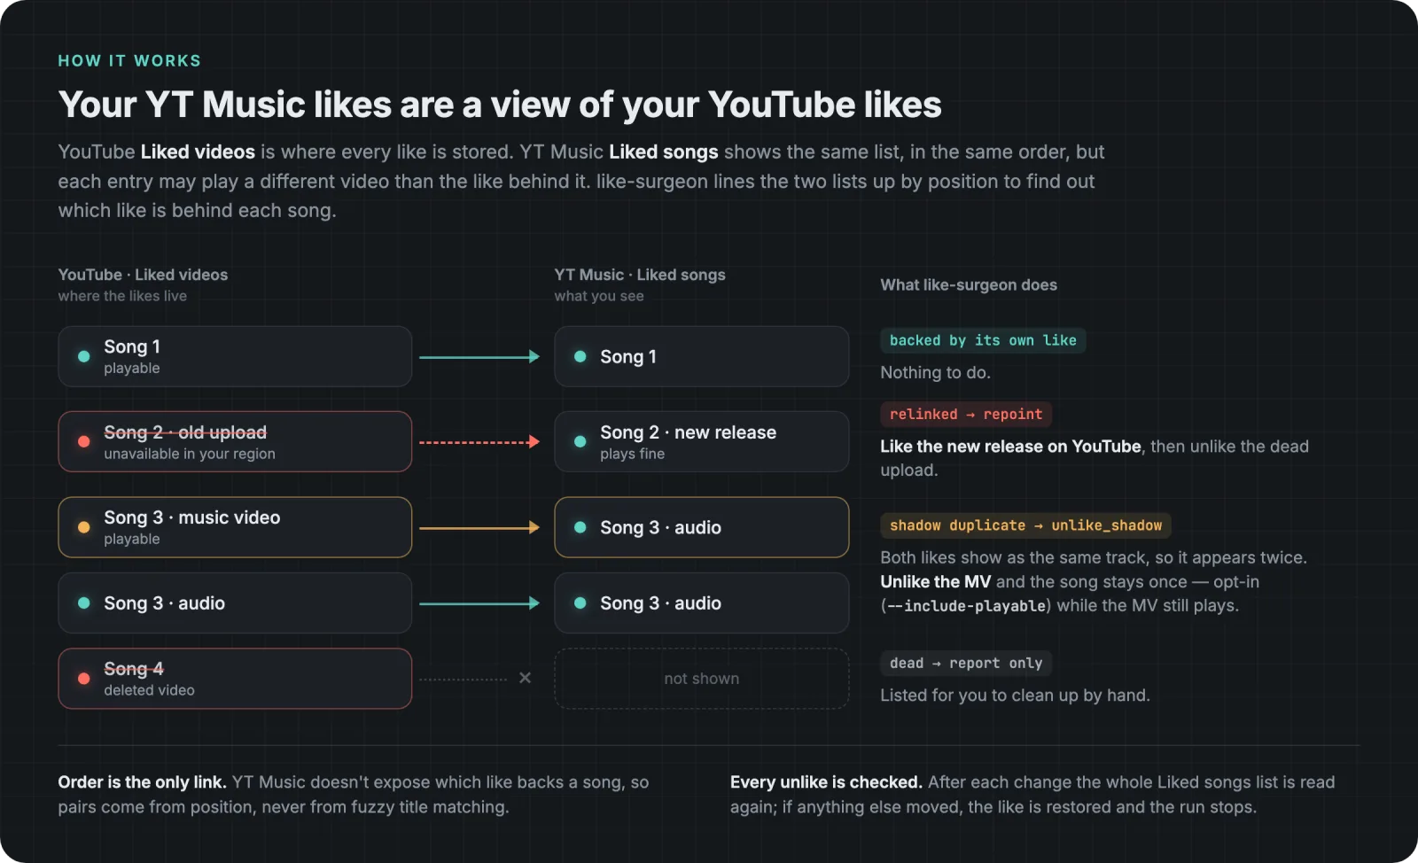The image size is (1418, 863).
Task: Click the 'Order is the only link.' text
Action: coord(142,782)
